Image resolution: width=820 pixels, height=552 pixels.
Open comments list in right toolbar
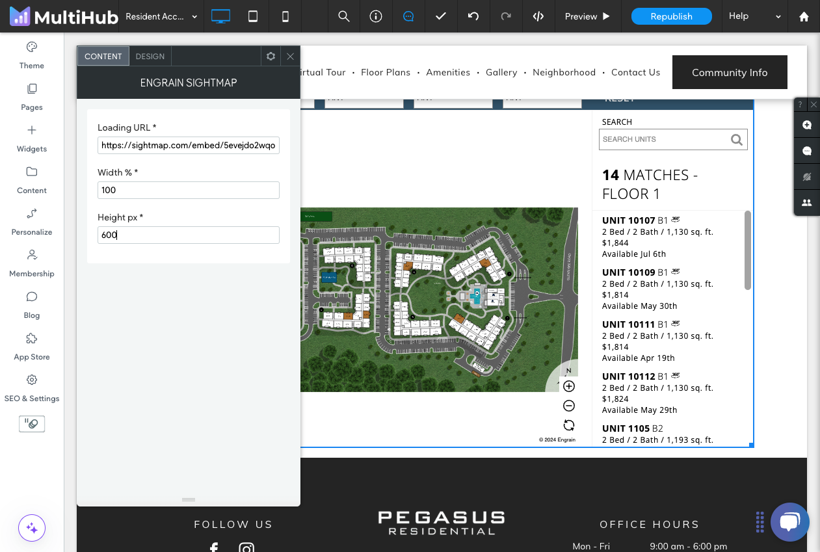point(807,151)
